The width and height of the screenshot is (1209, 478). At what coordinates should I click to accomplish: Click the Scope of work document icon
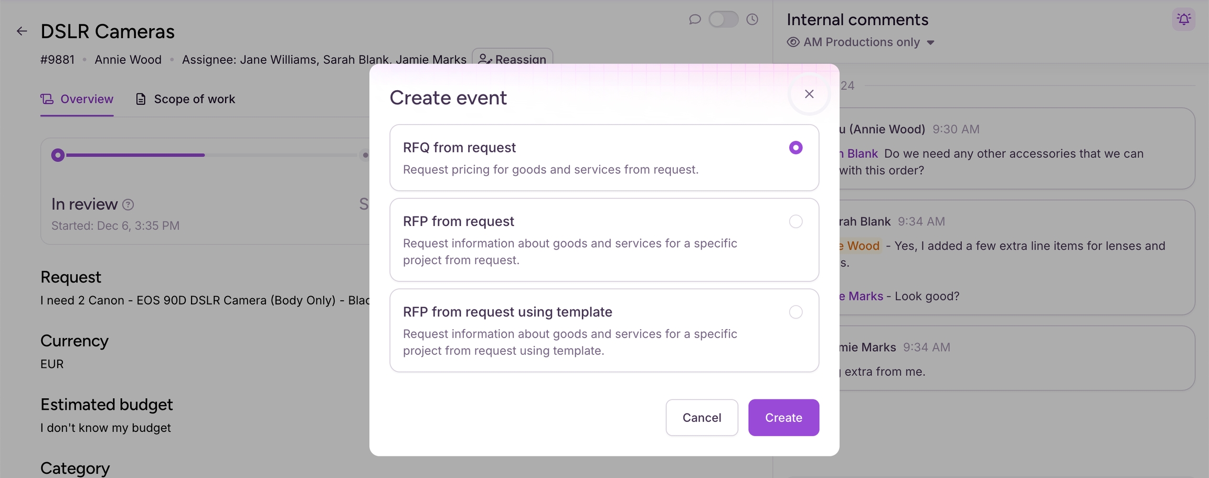click(141, 99)
